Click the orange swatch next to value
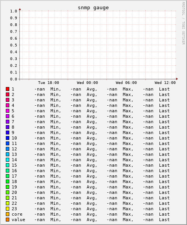Image resolution: width=187 pixels, height=225 pixels. (8, 220)
